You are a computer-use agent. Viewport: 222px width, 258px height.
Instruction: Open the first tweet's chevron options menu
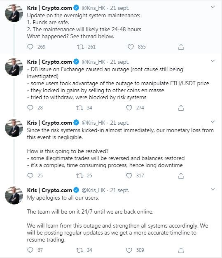[x=213, y=7]
